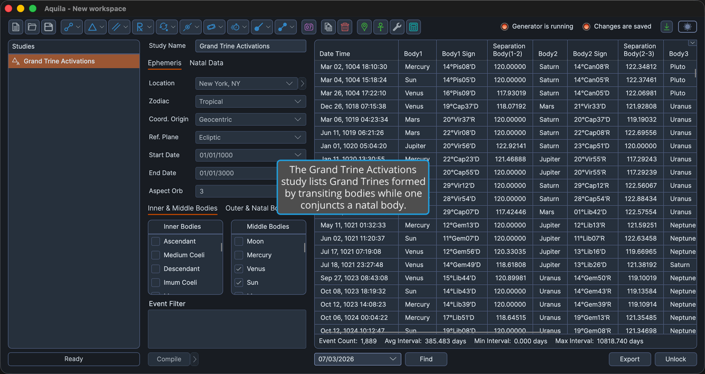Open the aspect study tool with linked nodes icon
Image resolution: width=705 pixels, height=374 pixels.
pos(72,27)
